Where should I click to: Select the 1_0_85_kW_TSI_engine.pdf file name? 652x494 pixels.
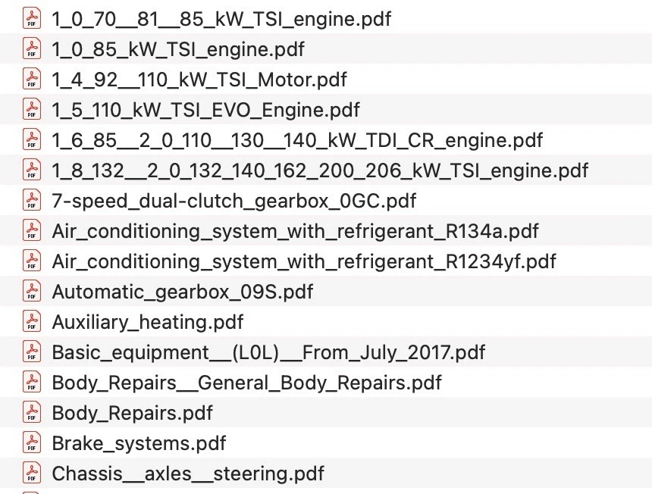click(x=178, y=48)
